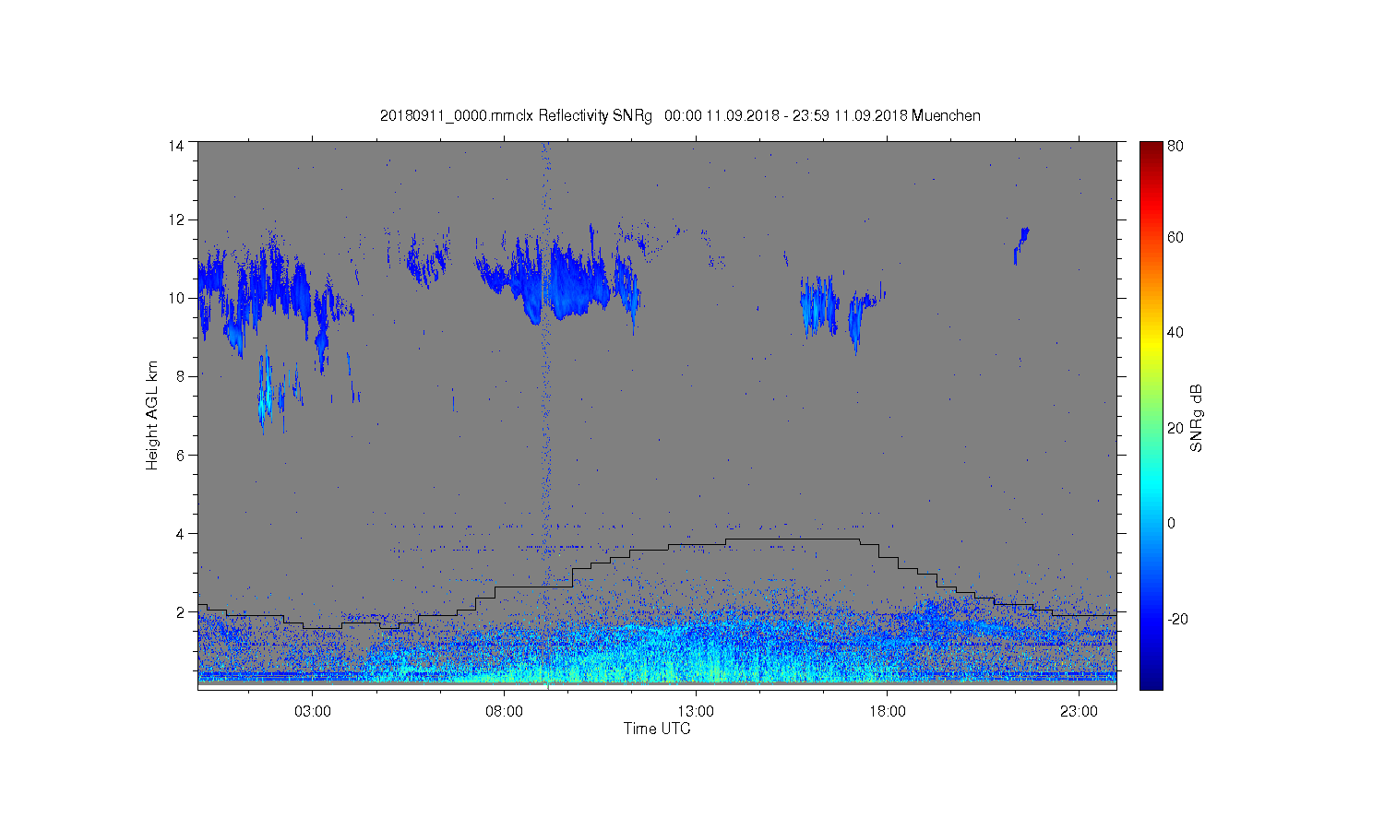Click the small cloud echo near 22:00 at 11 km

tap(1020, 243)
